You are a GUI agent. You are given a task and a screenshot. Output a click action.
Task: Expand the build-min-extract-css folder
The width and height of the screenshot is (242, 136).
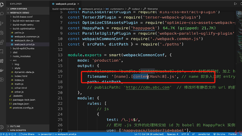click(28, 21)
